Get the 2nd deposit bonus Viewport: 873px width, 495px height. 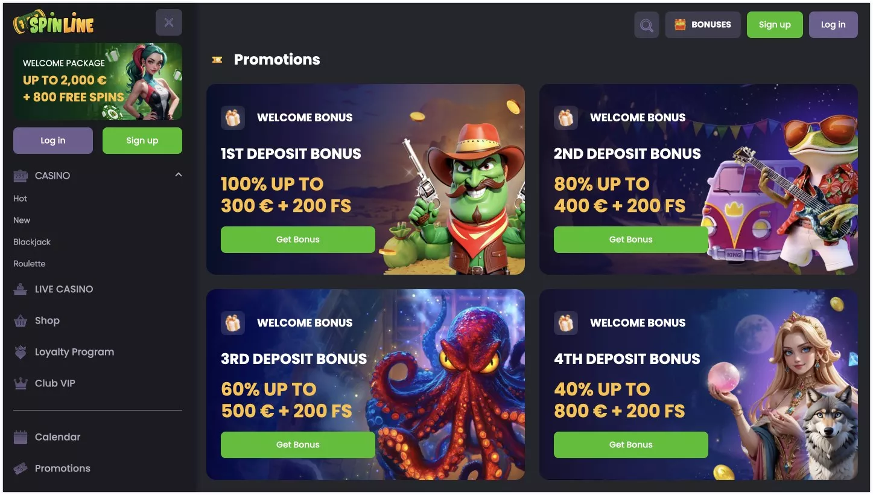pos(631,240)
